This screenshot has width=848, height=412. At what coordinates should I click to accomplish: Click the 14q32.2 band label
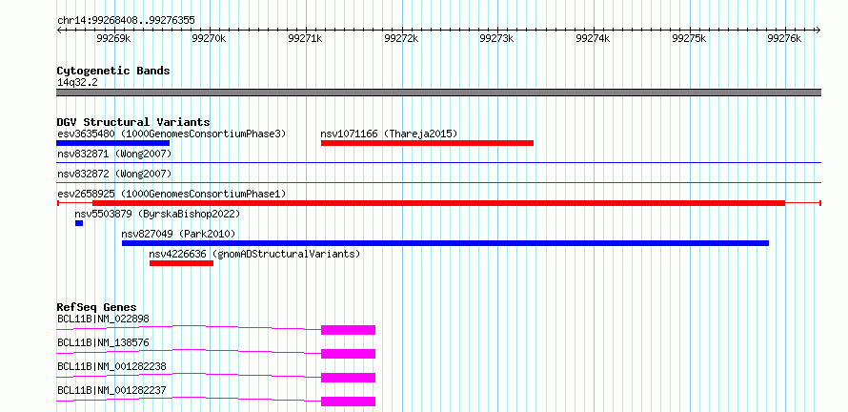coord(77,83)
